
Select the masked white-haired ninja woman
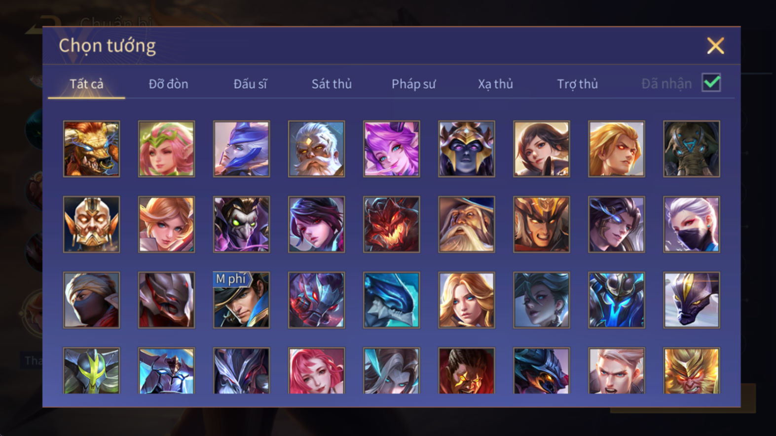[x=691, y=224]
